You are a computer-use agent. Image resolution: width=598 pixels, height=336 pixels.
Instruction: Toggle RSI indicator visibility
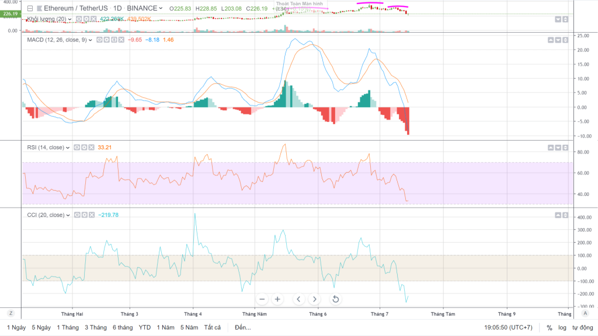[77, 148]
